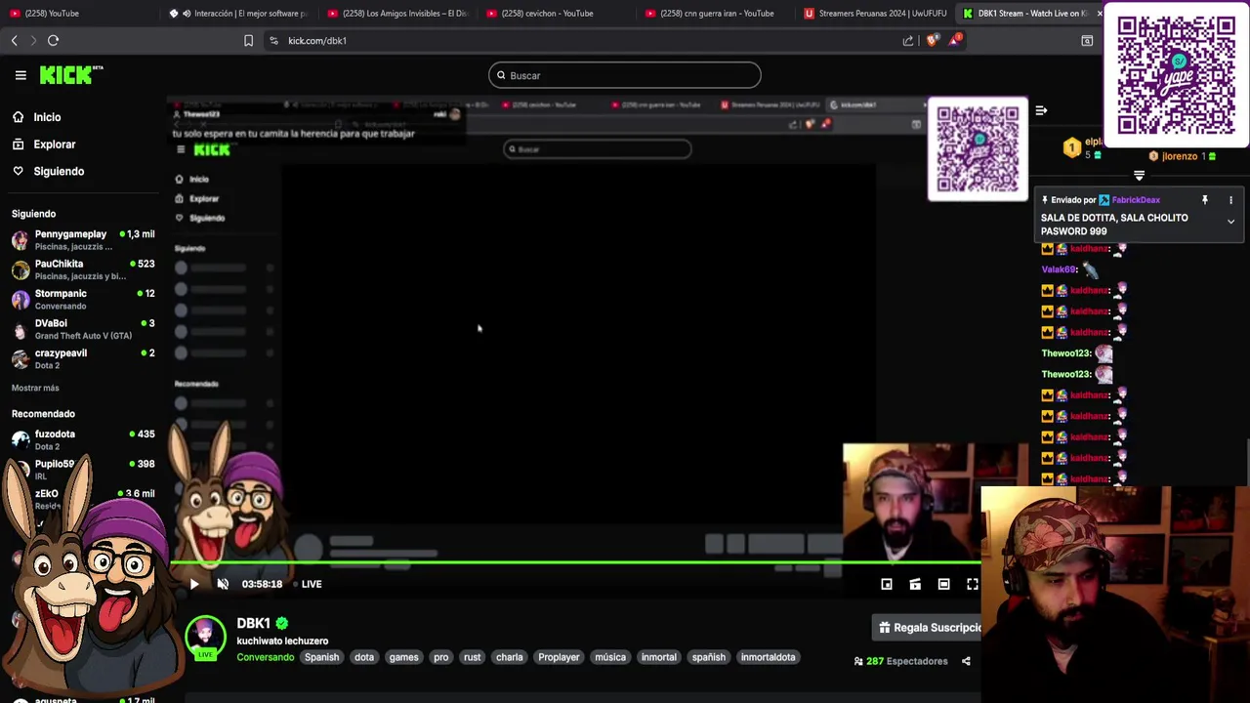Expand the gift leaderboard arrow
The width and height of the screenshot is (1250, 703).
tap(1139, 176)
